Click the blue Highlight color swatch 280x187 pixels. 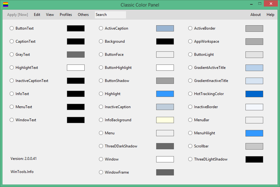[x=165, y=94]
